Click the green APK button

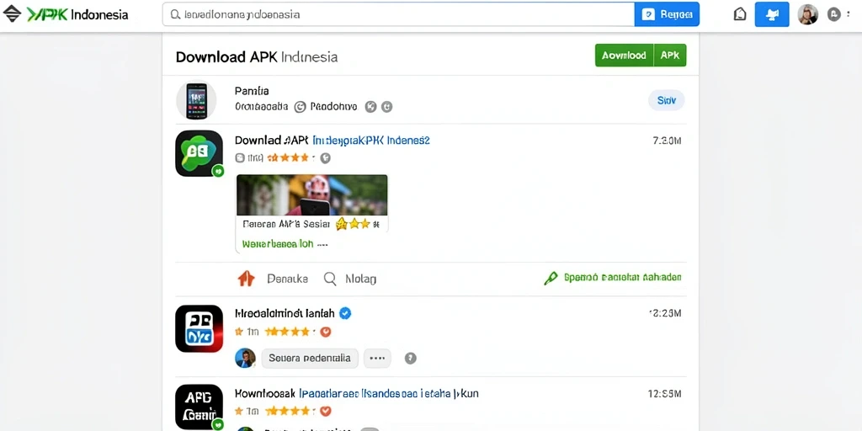(669, 56)
